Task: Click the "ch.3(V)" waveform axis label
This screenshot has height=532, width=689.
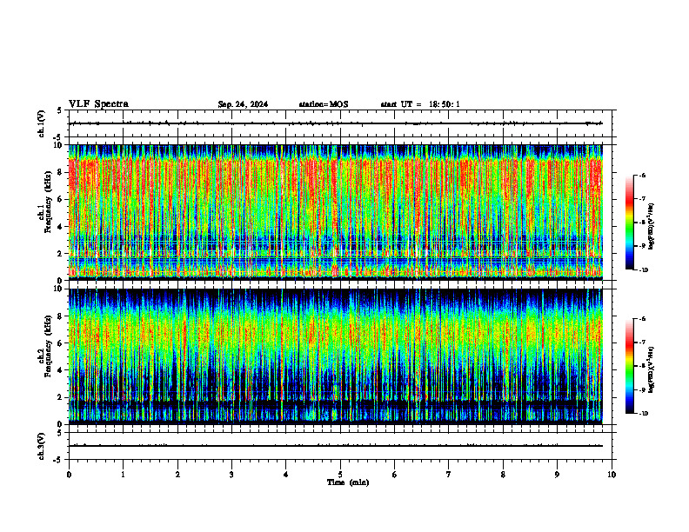Action: [41, 446]
